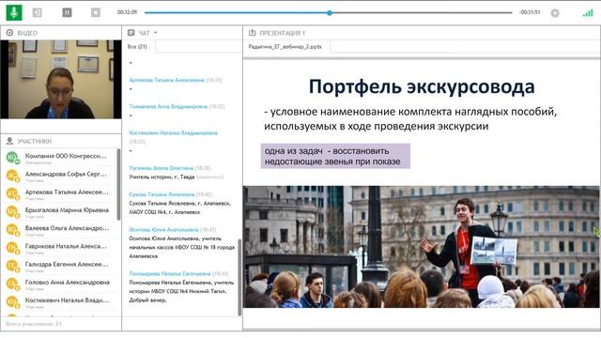
Task: Click remaining time -00:31:51
Action: [530, 12]
